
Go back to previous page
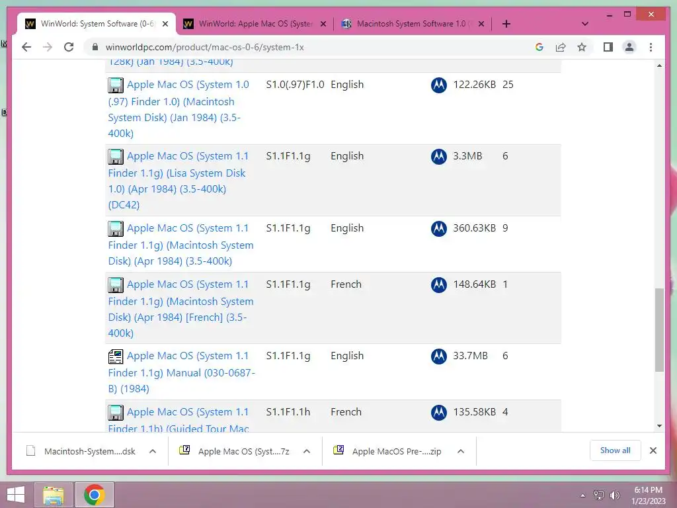point(26,47)
